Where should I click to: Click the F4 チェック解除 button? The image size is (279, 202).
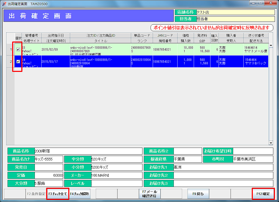click(x=80, y=194)
